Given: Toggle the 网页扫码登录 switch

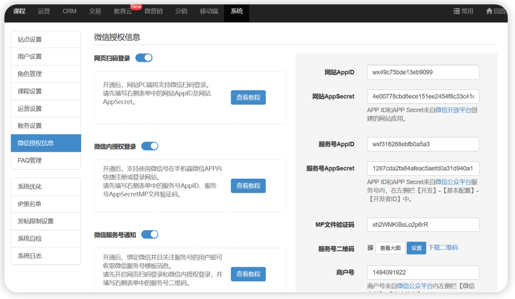Looking at the screenshot, I should (x=144, y=58).
